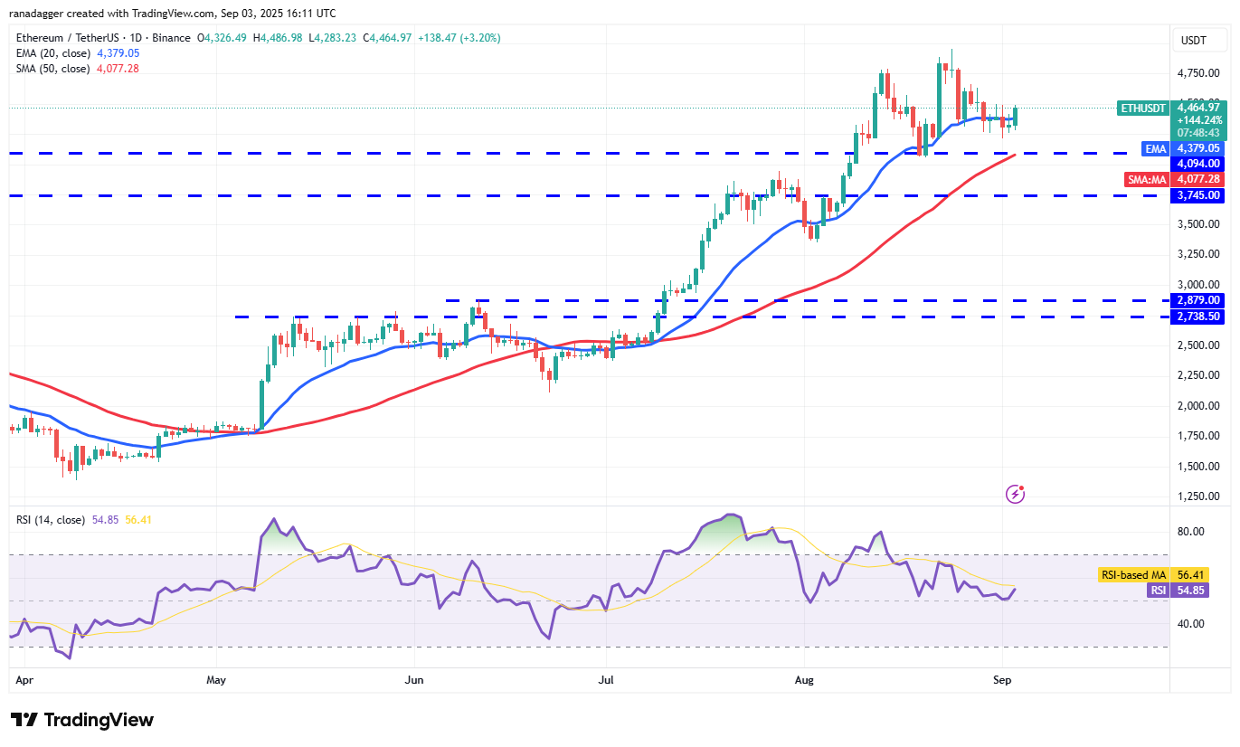1240x747 pixels.
Task: Open the USDT price scale menu
Action: [1199, 40]
